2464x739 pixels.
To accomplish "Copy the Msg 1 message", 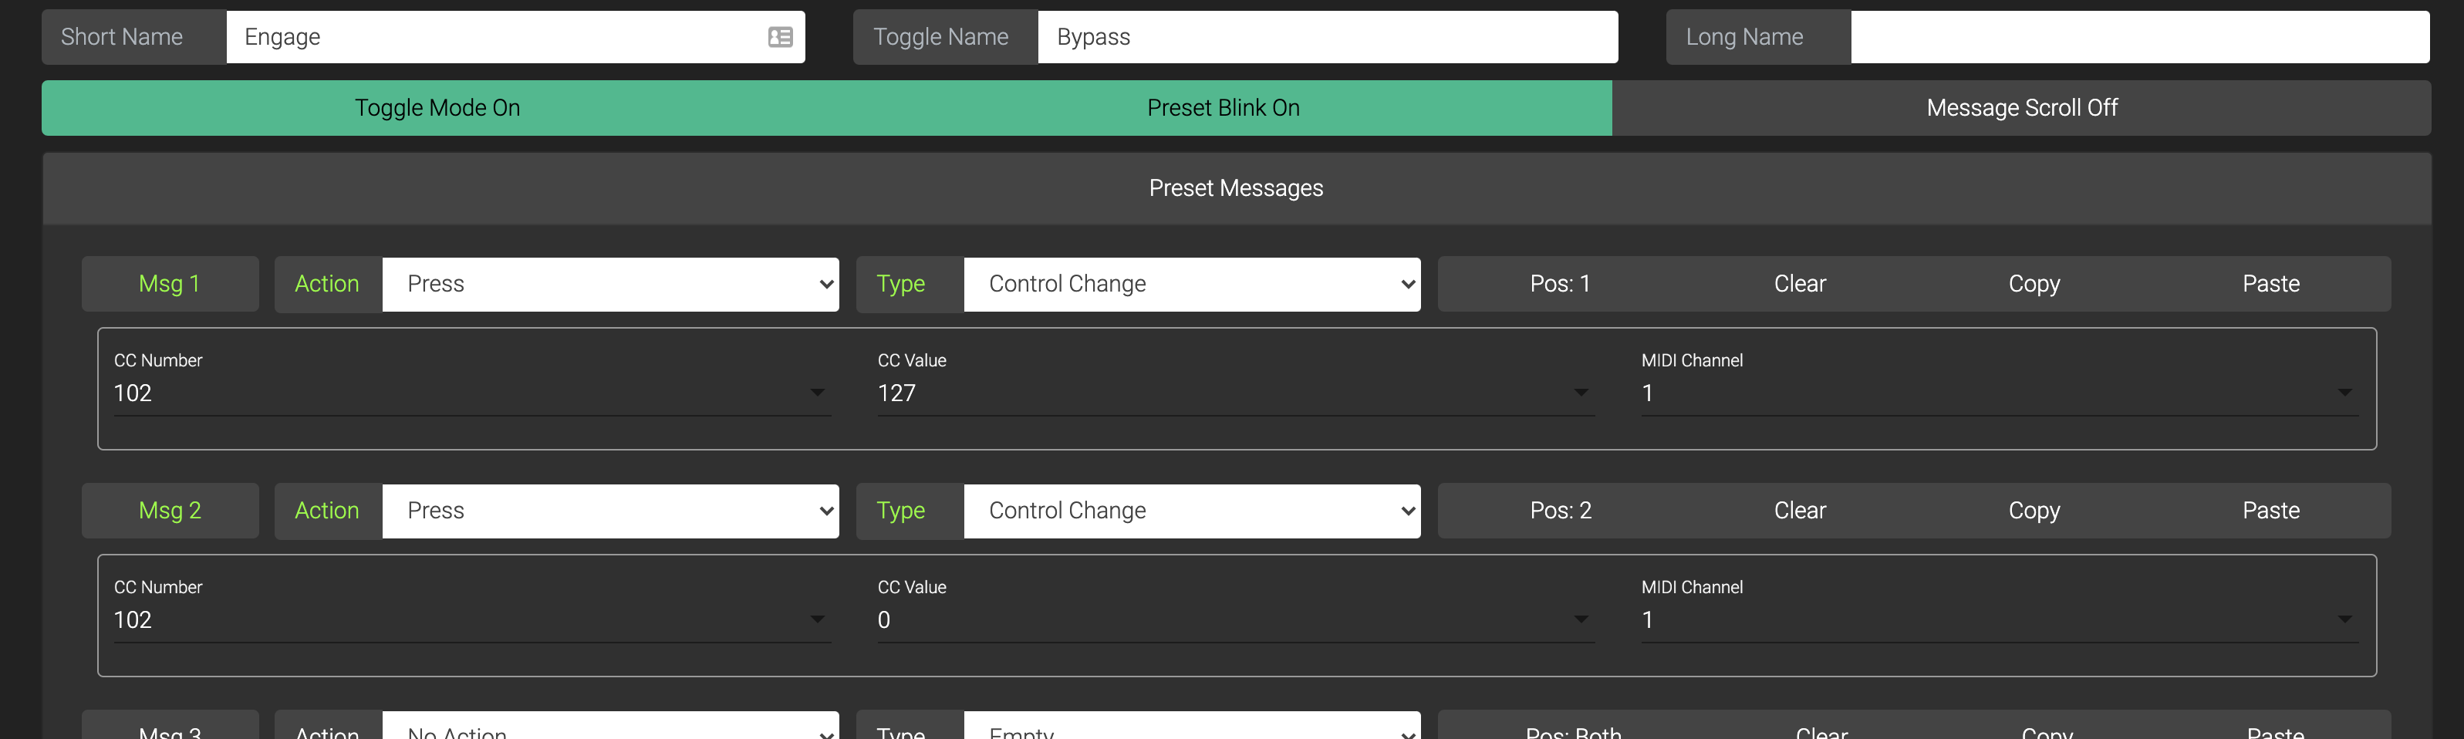I will coord(2034,284).
